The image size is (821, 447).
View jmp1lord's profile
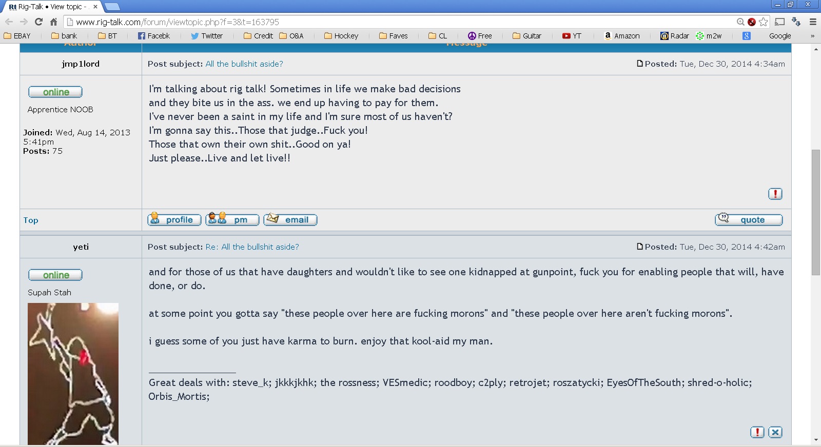pyautogui.click(x=174, y=219)
